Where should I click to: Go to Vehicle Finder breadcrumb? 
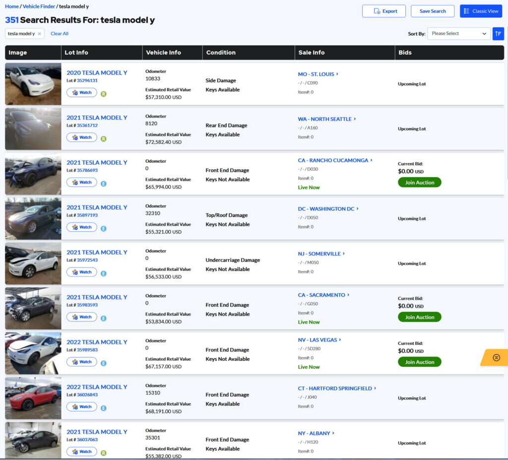pos(39,6)
